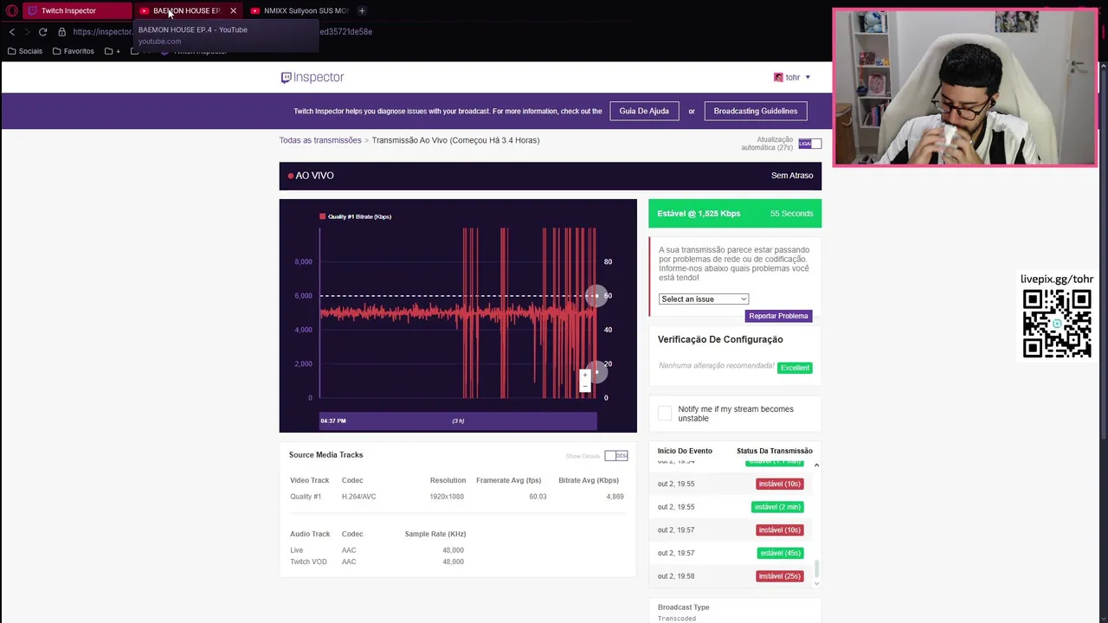The image size is (1108, 623).
Task: Reload the page with the refresh icon
Action: pyautogui.click(x=42, y=32)
